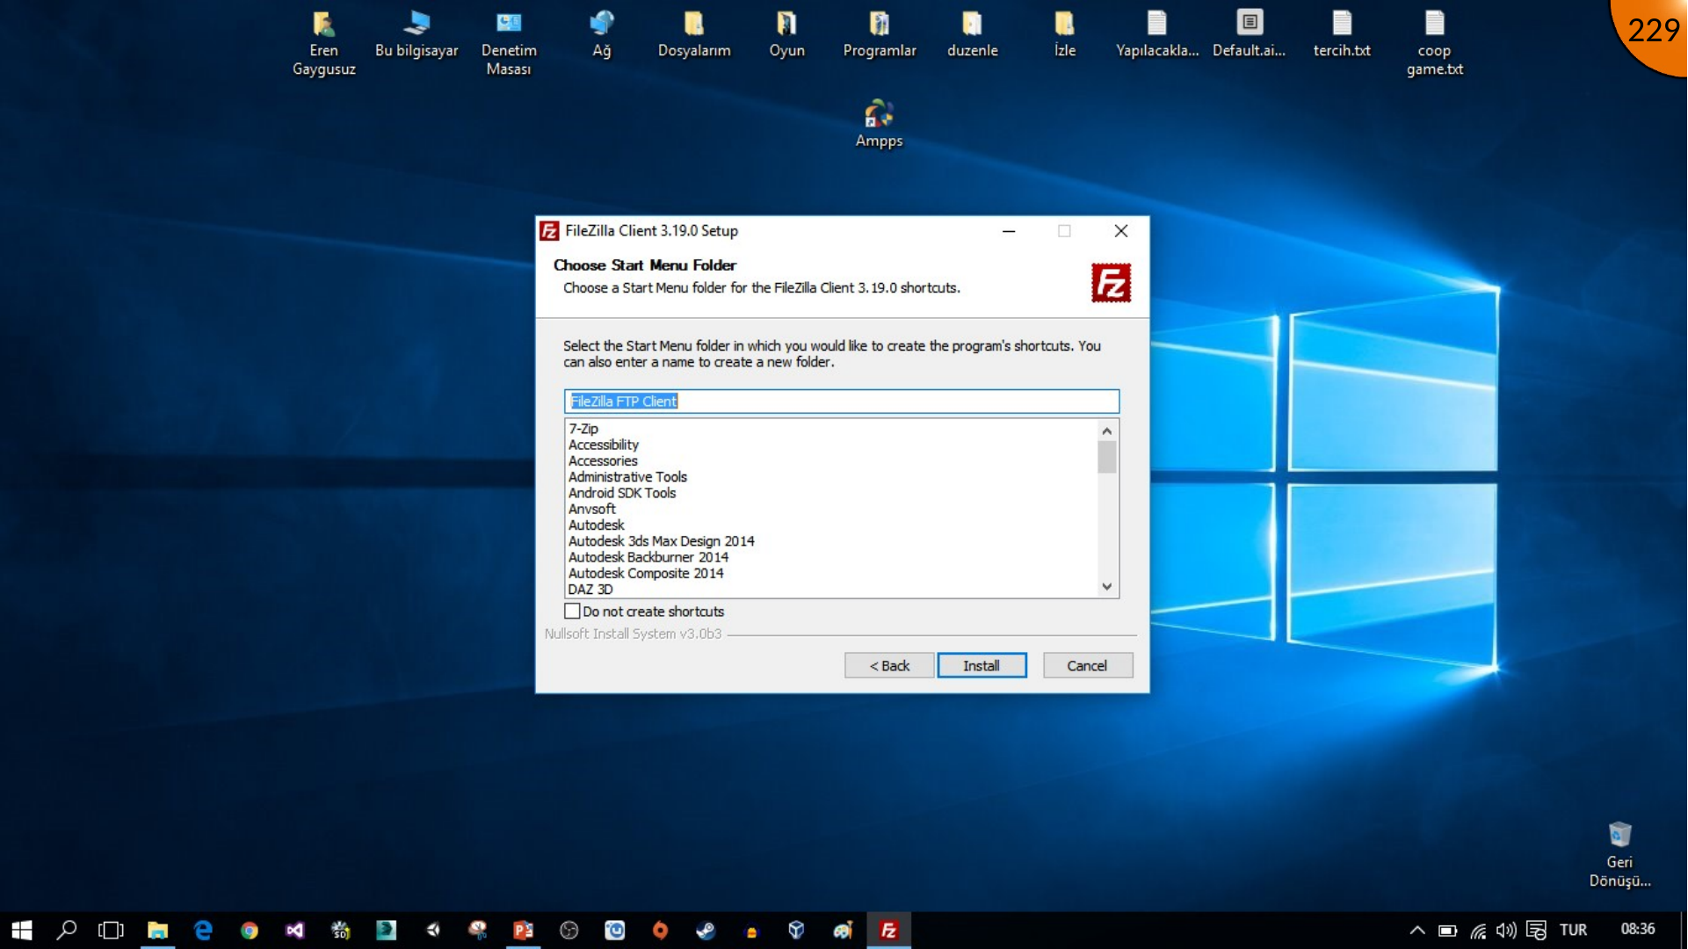The image size is (1688, 949).
Task: Select 'Accessibility' in the folder list
Action: coord(604,445)
